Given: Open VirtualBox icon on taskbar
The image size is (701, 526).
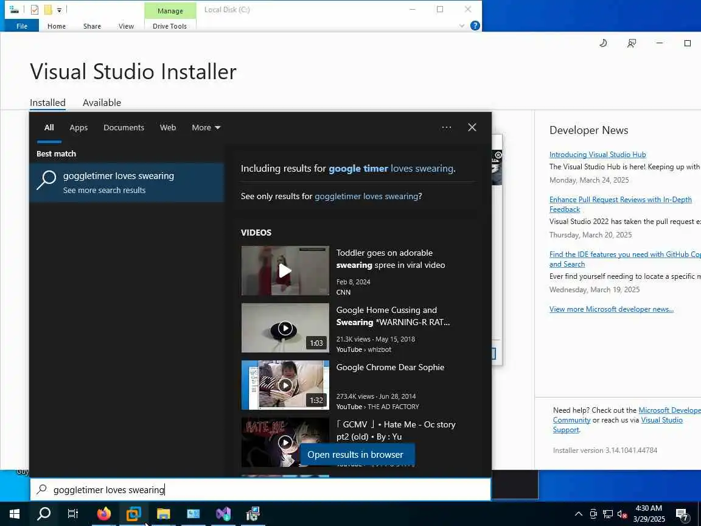Looking at the screenshot, I should click(133, 513).
